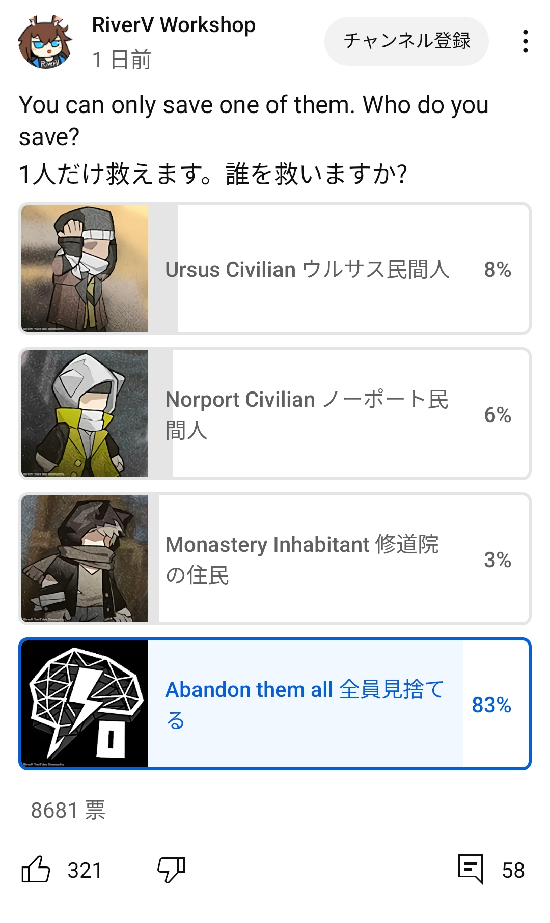Click the 321 likes count
The image size is (550, 923).
point(85,870)
